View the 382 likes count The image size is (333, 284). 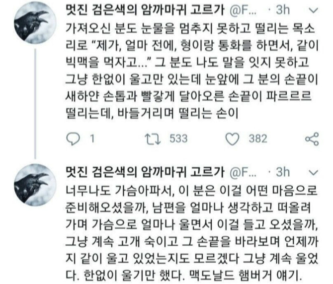coord(258,139)
